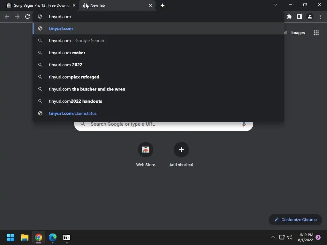Open the tab search chevron

click(x=276, y=4)
